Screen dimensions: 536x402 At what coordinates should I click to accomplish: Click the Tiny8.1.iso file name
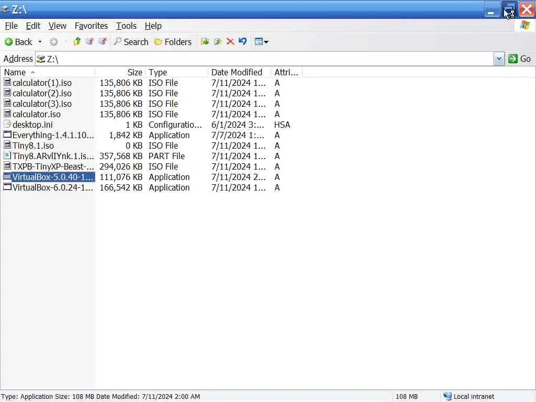click(x=33, y=146)
